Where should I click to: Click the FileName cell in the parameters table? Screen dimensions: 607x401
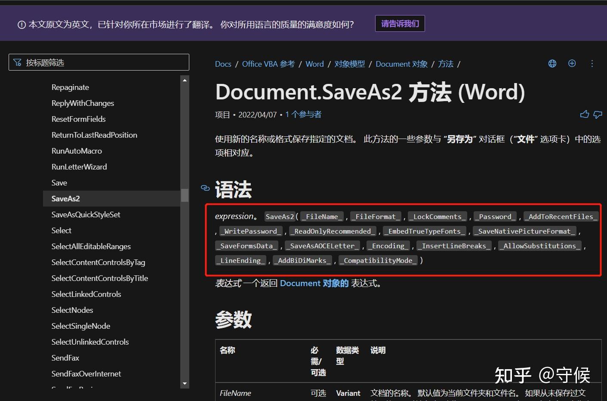tap(235, 393)
